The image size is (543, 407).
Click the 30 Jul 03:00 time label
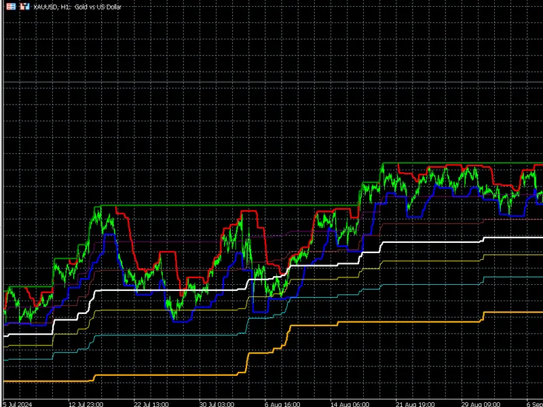[217, 404]
